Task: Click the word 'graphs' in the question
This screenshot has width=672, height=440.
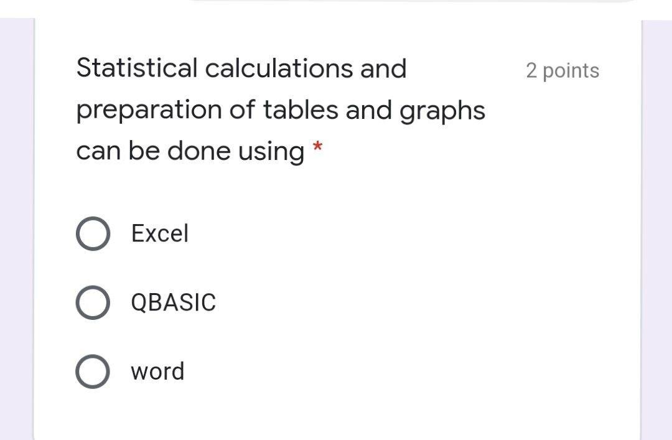Action: tap(442, 111)
